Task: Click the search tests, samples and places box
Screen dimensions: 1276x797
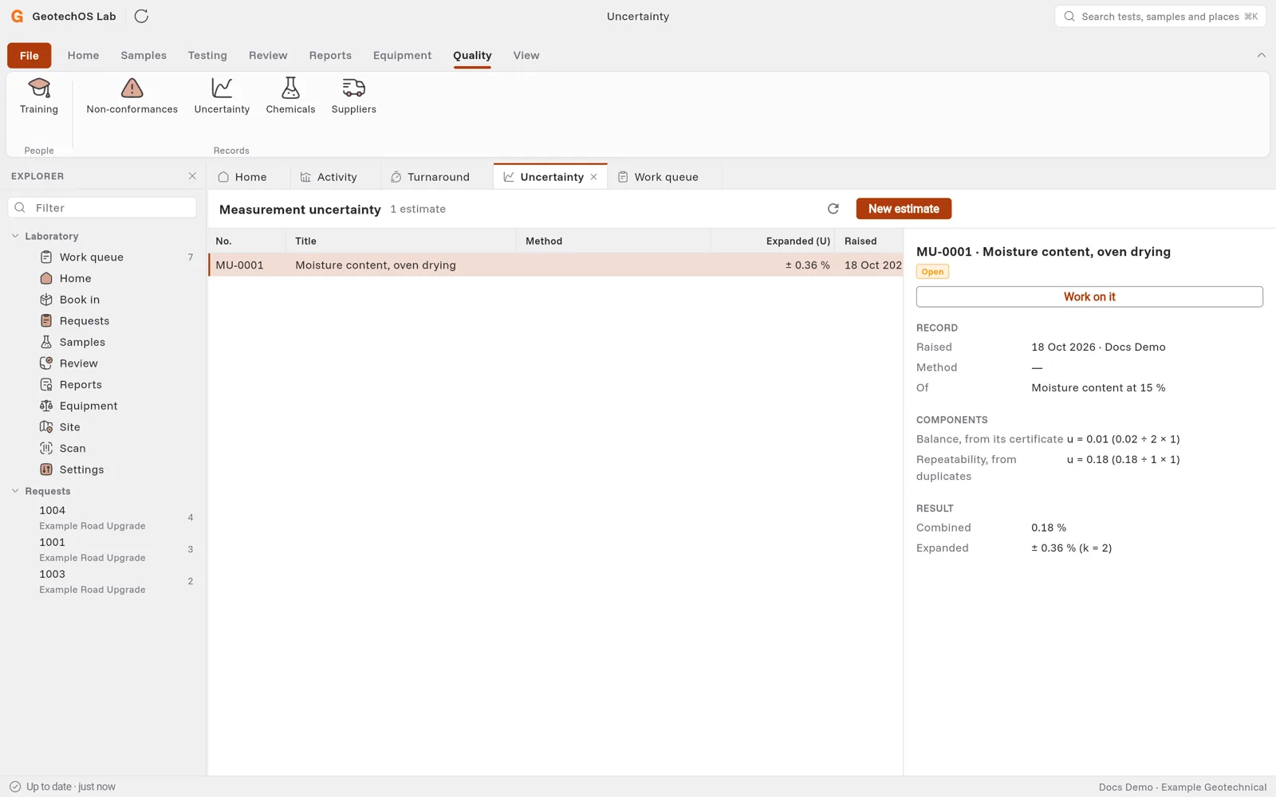Action: 1160,16
